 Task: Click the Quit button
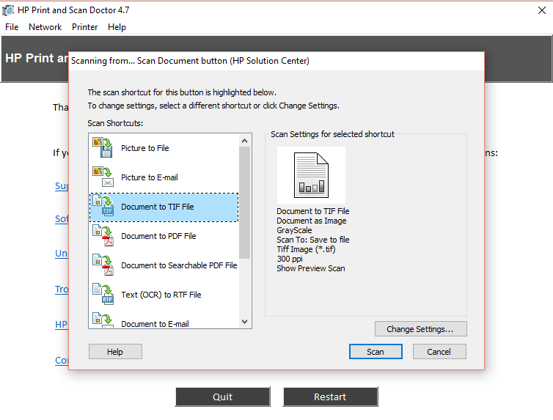coord(223,397)
